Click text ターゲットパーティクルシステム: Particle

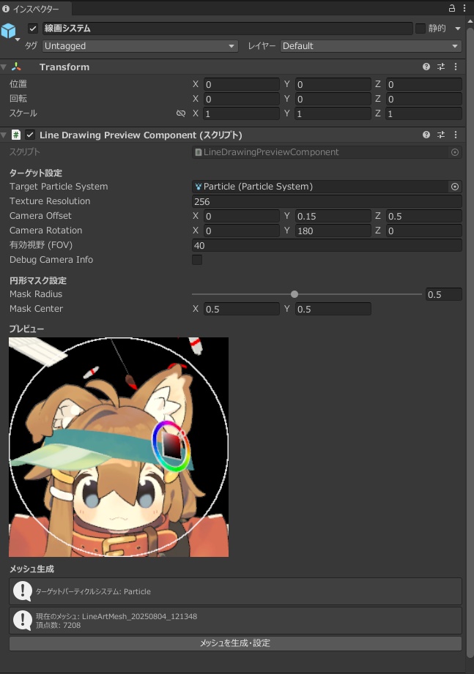point(93,591)
